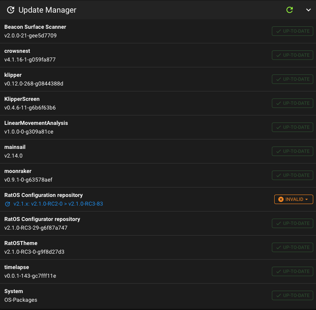
Task: Click the Update Manager clock icon
Action: pos(11,10)
